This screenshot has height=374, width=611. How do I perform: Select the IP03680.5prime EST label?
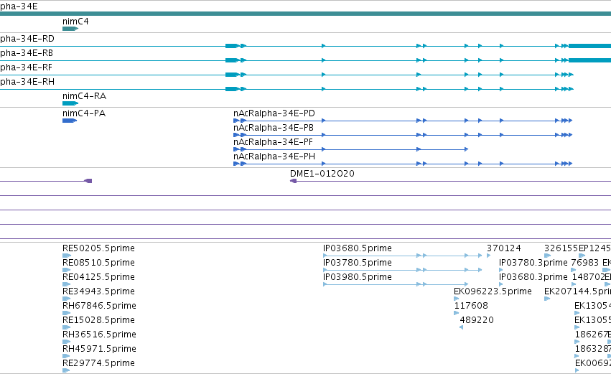[x=358, y=248]
